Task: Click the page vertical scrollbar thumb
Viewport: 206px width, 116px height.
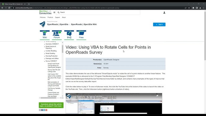Action: pyautogui.click(x=205, y=36)
